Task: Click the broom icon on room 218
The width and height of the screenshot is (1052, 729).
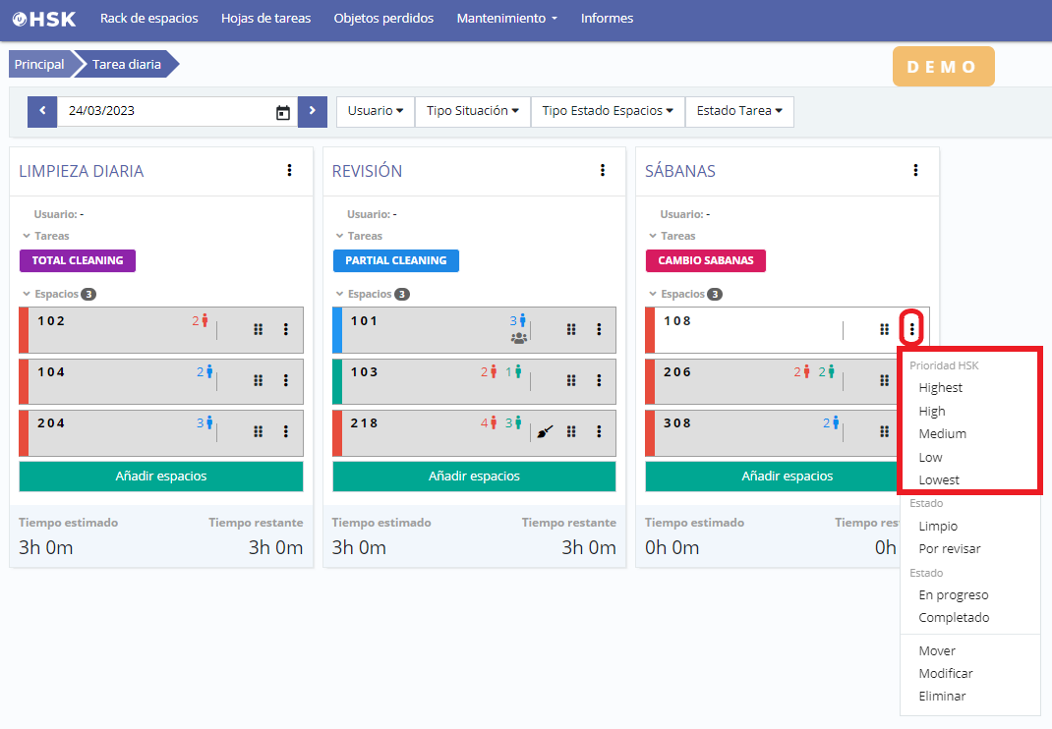Action: pyautogui.click(x=546, y=431)
